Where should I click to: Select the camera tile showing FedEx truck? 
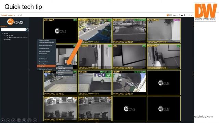pyautogui.click(x=95, y=83)
